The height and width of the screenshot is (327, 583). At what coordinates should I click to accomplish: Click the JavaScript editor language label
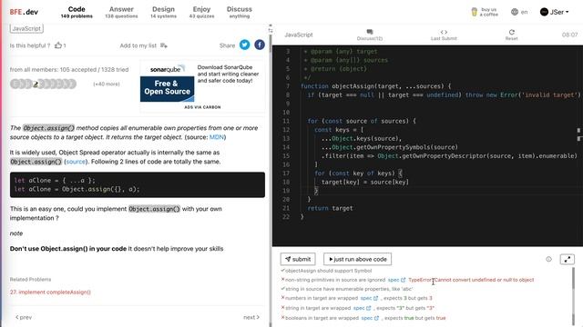pyautogui.click(x=299, y=35)
